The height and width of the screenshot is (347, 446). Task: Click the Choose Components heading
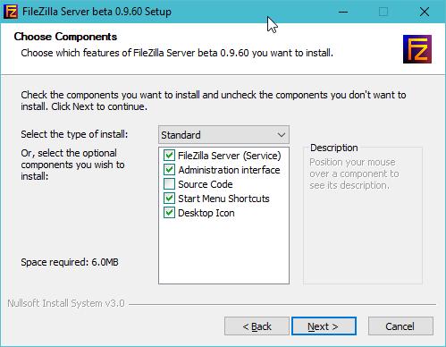pyautogui.click(x=65, y=37)
